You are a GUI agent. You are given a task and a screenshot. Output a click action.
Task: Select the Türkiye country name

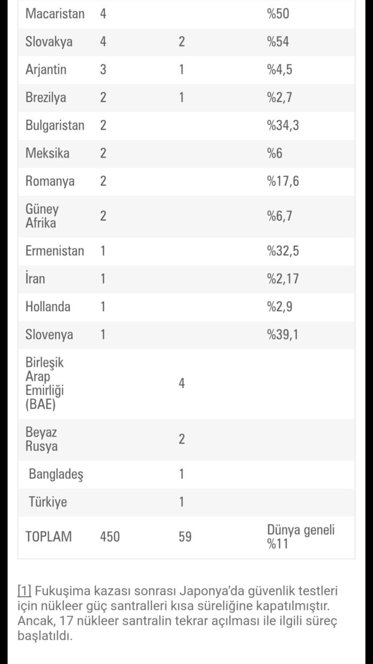pyautogui.click(x=48, y=502)
